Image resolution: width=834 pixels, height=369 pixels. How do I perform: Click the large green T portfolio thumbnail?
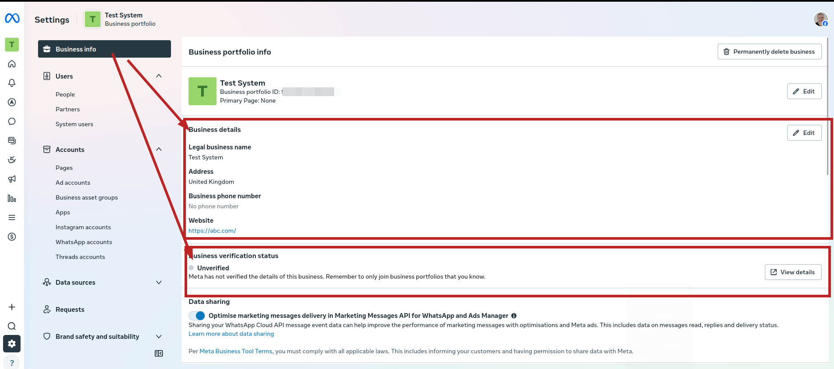click(x=202, y=91)
